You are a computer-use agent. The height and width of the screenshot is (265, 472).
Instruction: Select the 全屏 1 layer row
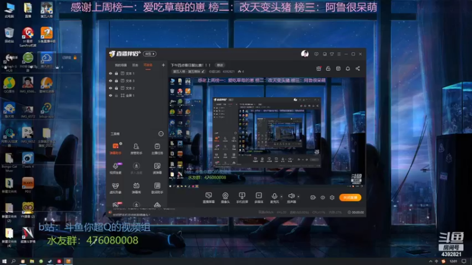pyautogui.click(x=137, y=95)
